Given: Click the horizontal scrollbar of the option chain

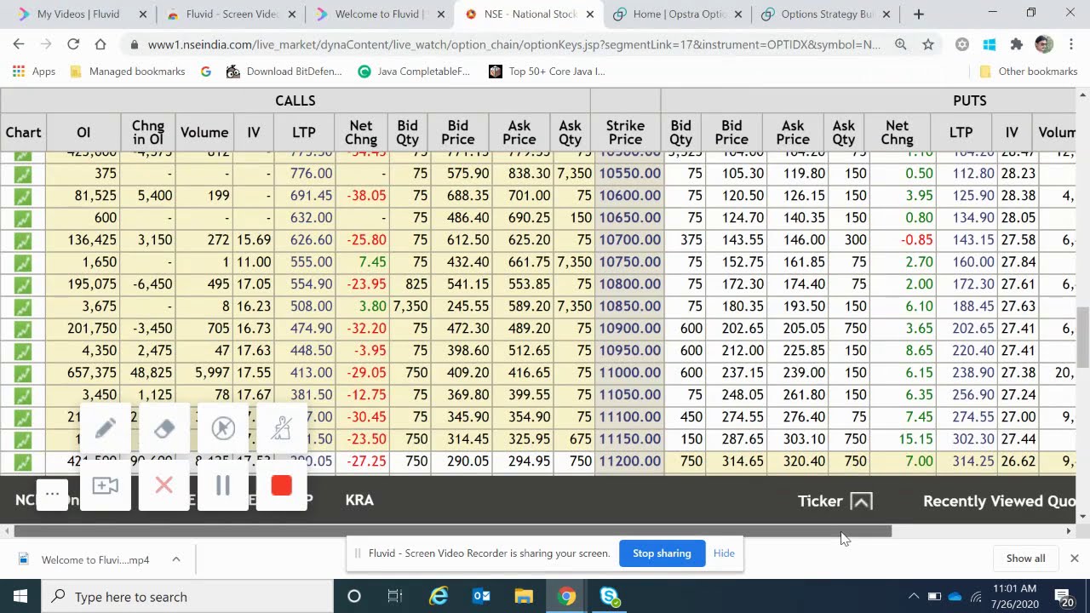Looking at the screenshot, I should click(x=453, y=531).
